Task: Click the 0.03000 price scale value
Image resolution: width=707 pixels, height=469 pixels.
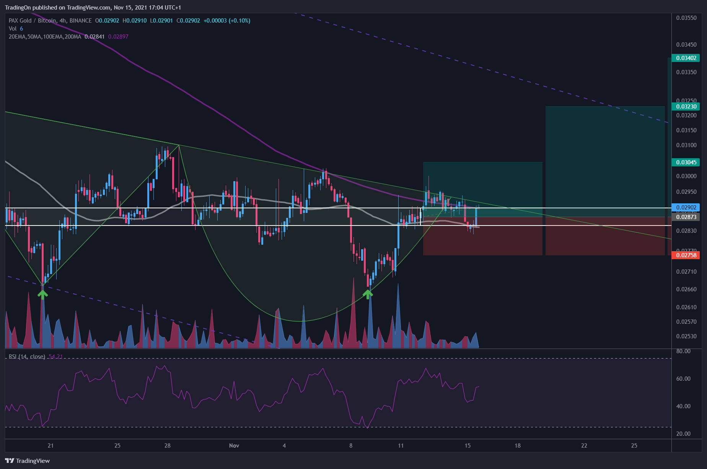Action: pyautogui.click(x=686, y=176)
